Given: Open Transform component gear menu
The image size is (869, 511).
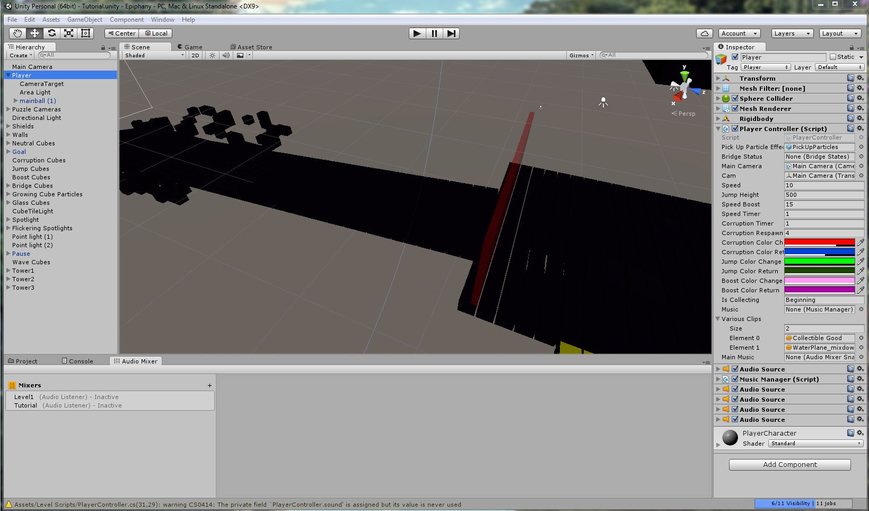Looking at the screenshot, I should pos(860,78).
